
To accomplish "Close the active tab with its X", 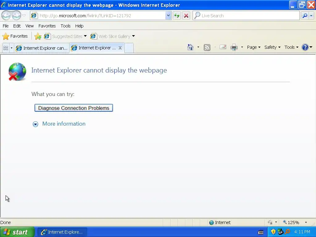I will (120, 48).
